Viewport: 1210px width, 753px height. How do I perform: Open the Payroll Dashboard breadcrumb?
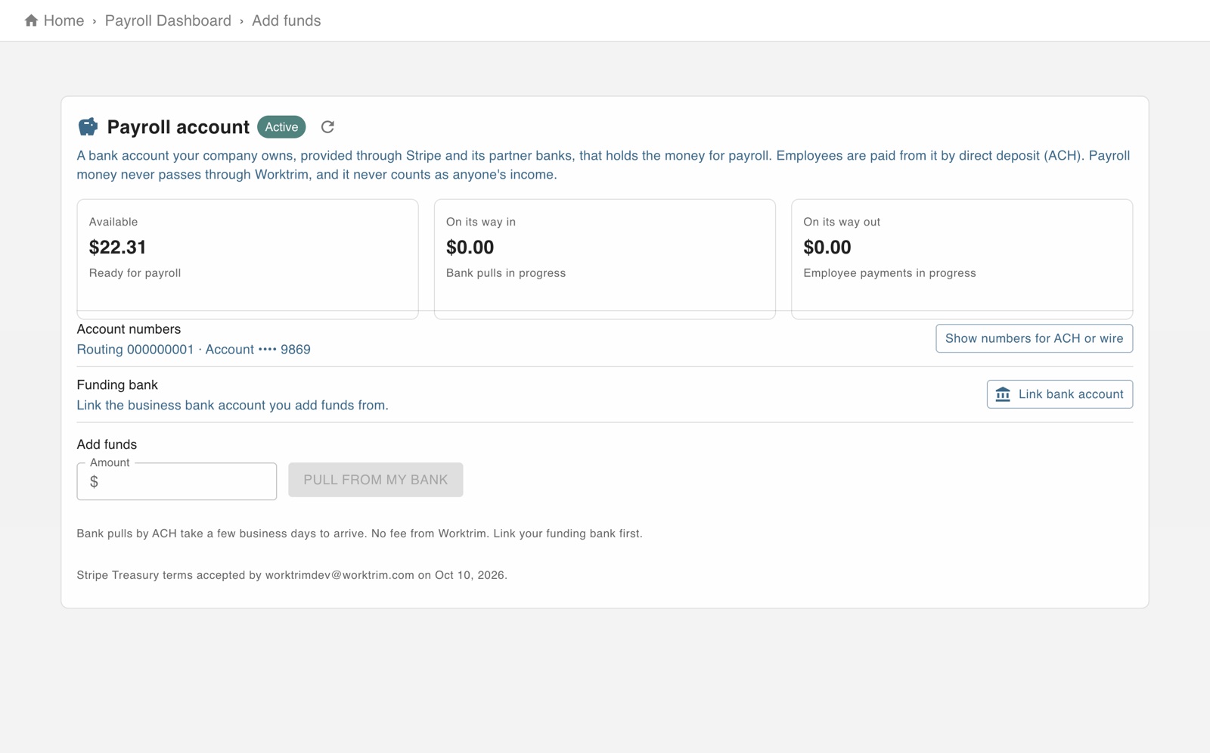[x=168, y=20]
